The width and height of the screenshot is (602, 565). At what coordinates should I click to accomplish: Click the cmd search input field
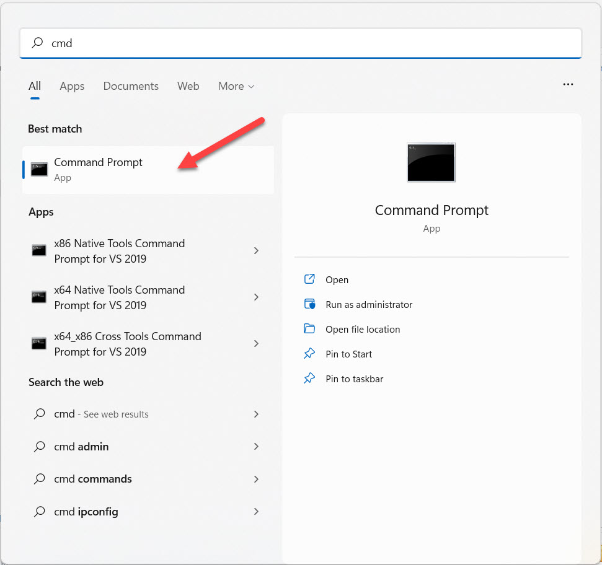pos(301,43)
